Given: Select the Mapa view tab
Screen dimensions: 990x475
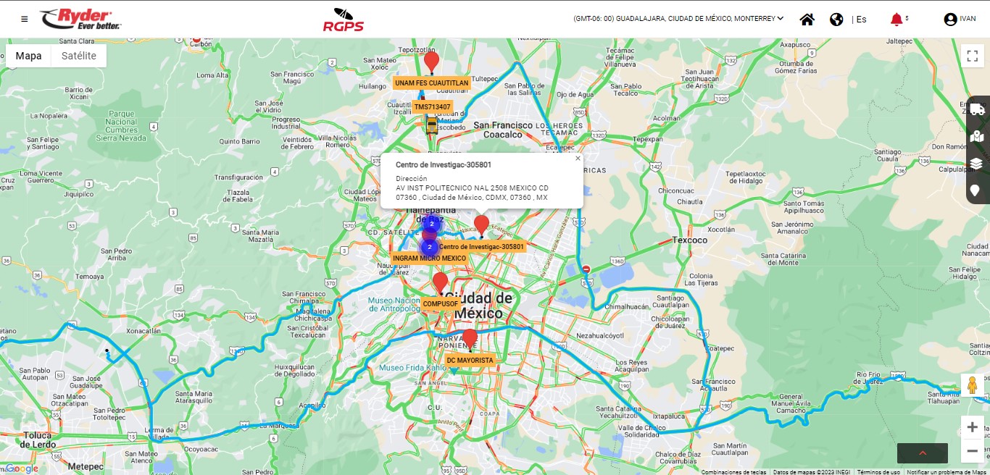Looking at the screenshot, I should (29, 56).
